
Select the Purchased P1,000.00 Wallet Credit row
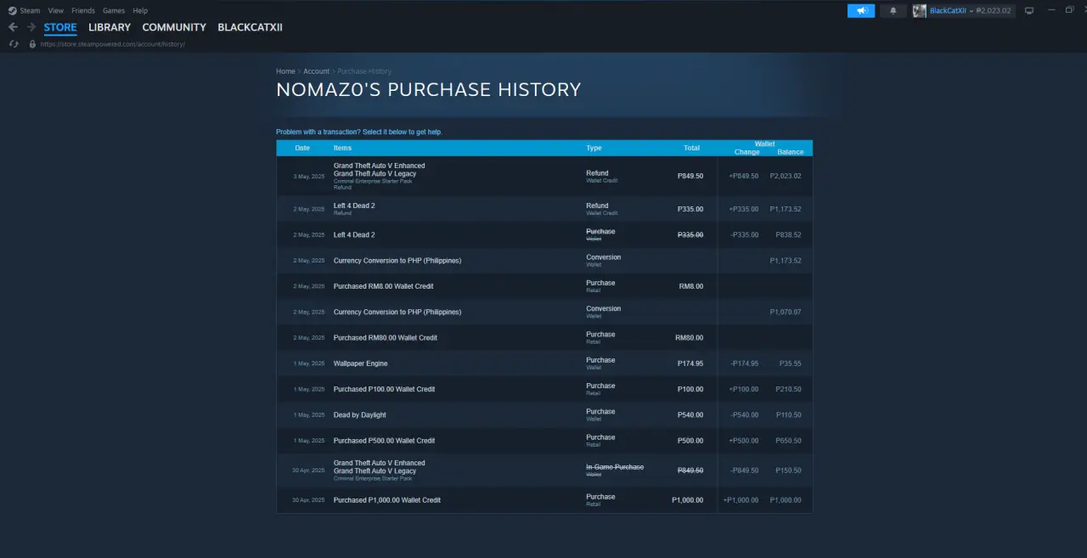tap(544, 500)
